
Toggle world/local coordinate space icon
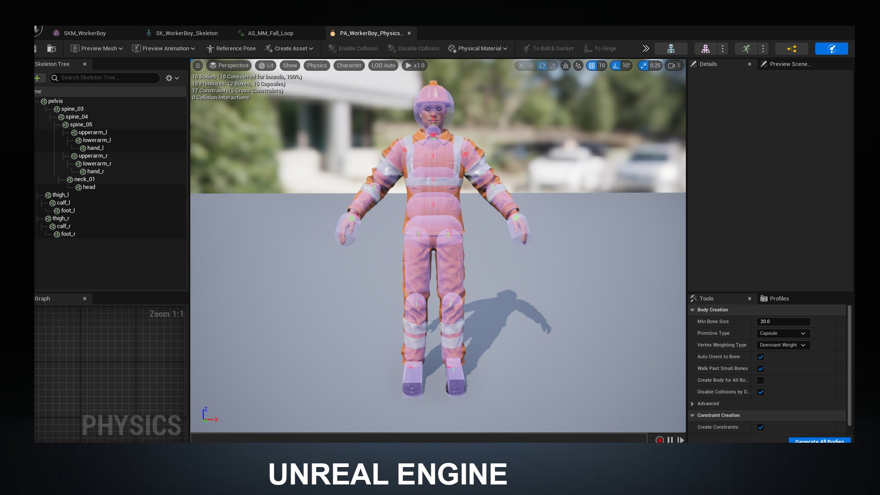(566, 66)
